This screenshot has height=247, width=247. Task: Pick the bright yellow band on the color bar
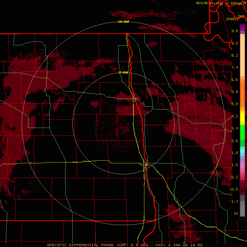pyautogui.click(x=242, y=117)
